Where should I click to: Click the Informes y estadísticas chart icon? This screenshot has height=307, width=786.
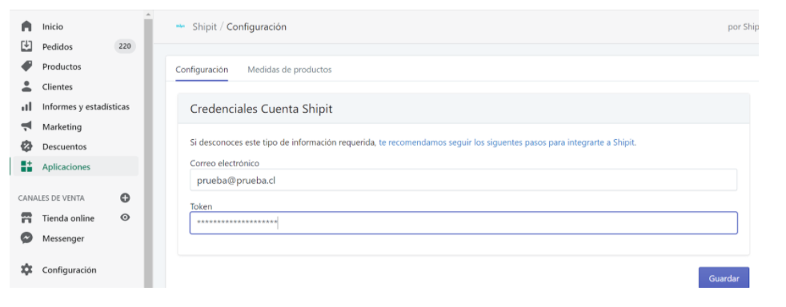click(x=26, y=106)
